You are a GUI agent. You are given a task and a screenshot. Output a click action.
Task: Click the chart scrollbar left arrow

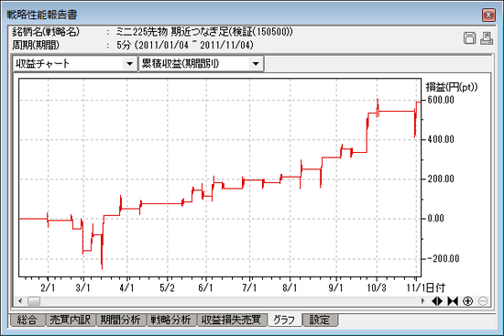pyautogui.click(x=20, y=301)
